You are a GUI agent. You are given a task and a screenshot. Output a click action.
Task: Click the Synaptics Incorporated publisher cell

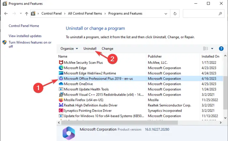click(x=165, y=111)
